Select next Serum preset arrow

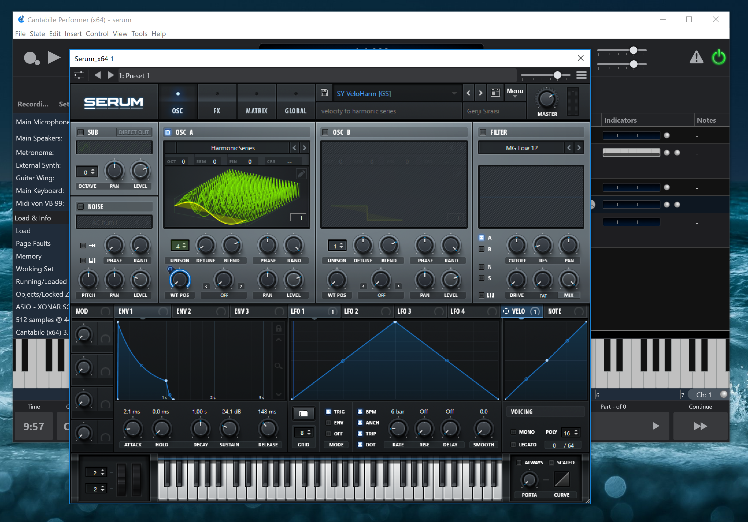(481, 93)
